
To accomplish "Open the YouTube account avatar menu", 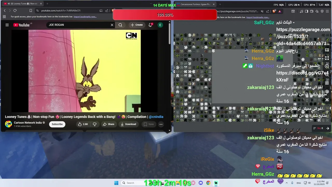I will 160,25.
